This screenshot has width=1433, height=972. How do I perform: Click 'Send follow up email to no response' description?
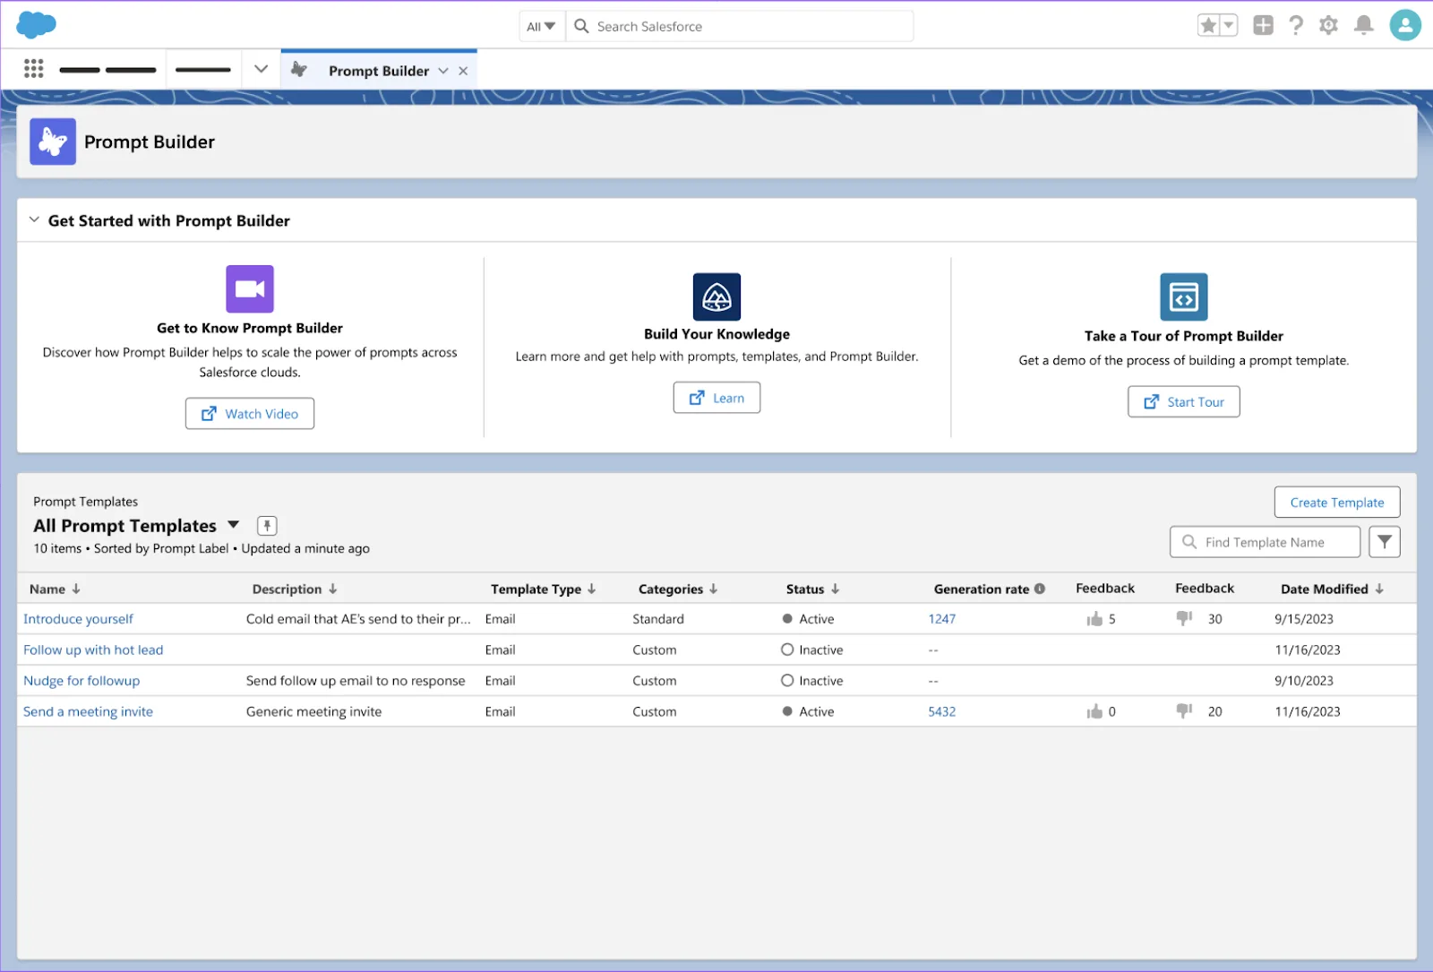tap(356, 681)
